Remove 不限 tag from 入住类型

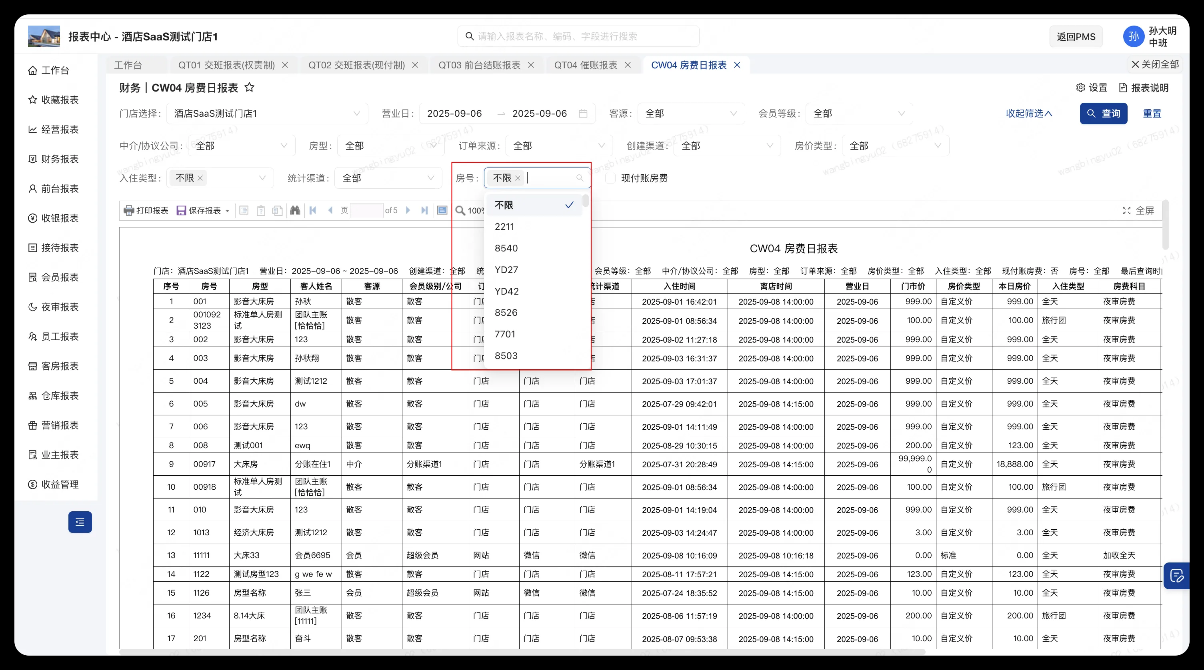(200, 178)
